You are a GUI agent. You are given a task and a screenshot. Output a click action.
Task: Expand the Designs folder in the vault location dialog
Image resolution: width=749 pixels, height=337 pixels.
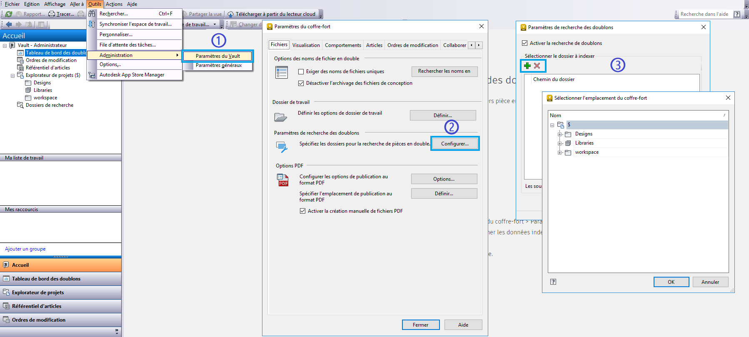coord(560,134)
